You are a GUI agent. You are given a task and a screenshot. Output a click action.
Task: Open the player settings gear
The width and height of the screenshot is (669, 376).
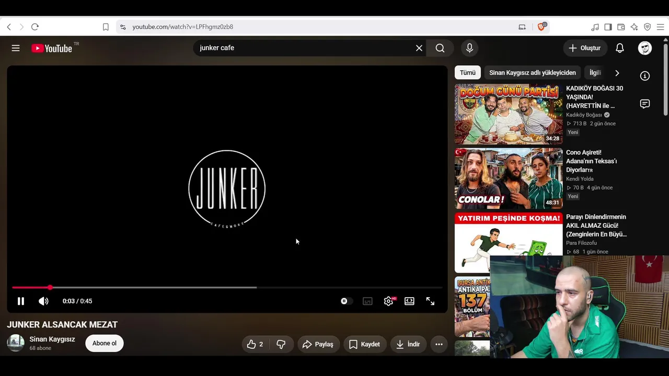(x=389, y=301)
